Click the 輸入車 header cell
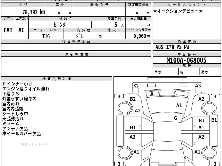 click(x=114, y=30)
